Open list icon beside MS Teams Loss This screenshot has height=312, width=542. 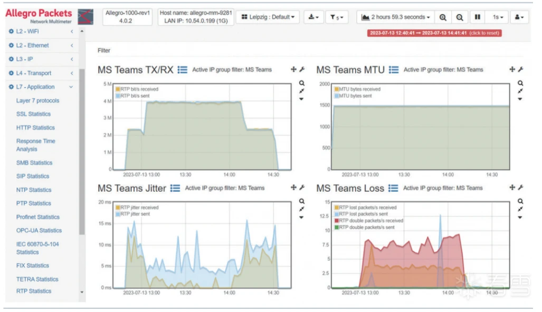tap(393, 188)
